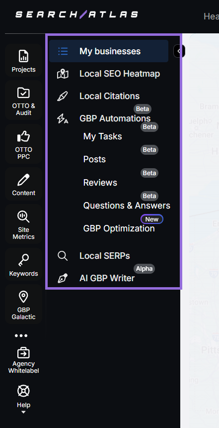
Task: Open the Projects sidebar icon
Action: pyautogui.click(x=23, y=56)
